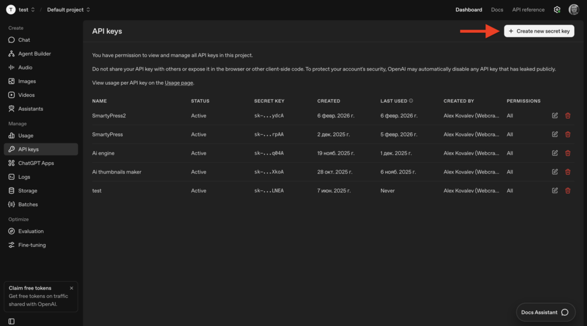Open the API reference tab
This screenshot has width=587, height=326.
[528, 10]
